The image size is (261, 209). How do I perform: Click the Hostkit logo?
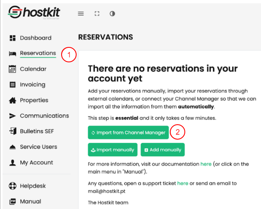35,13
